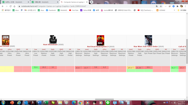The height and width of the screenshot is (105, 188).
Task: Click the Red Dead Redemption 2 cover image
Action: (x=101, y=40)
